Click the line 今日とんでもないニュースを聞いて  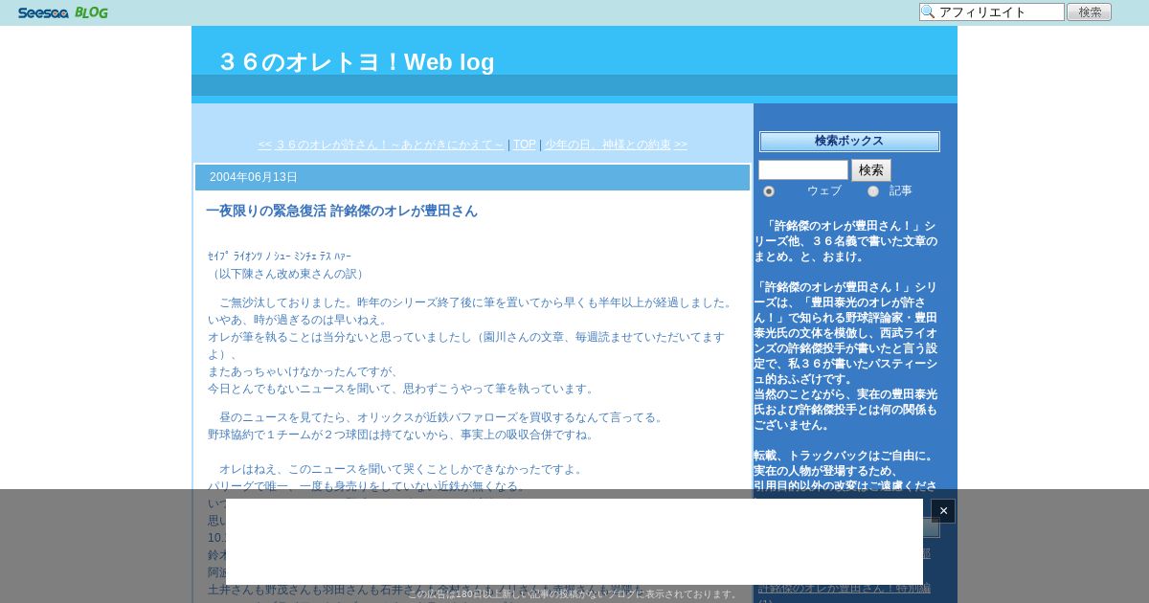click(x=401, y=389)
